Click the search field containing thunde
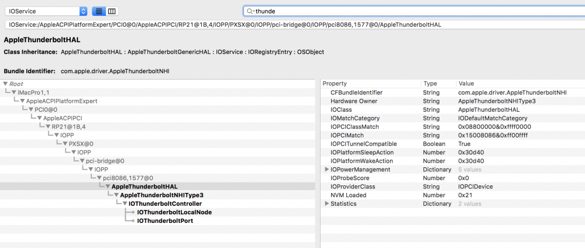585x248 pixels. point(414,11)
